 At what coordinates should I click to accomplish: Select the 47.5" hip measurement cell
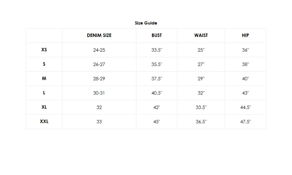coord(245,122)
